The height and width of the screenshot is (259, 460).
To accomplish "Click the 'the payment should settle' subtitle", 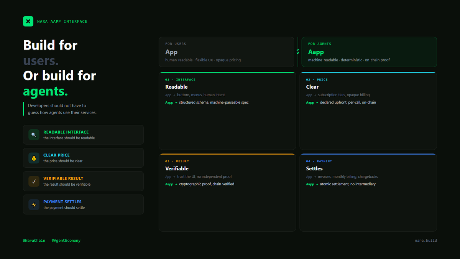I will click(x=64, y=208).
